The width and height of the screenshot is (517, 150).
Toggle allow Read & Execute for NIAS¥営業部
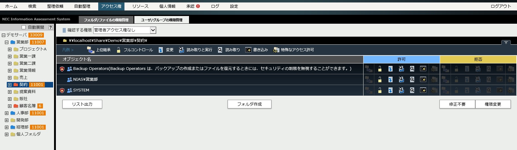(x=401, y=79)
